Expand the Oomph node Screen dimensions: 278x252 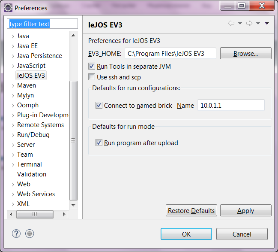coord(13,105)
